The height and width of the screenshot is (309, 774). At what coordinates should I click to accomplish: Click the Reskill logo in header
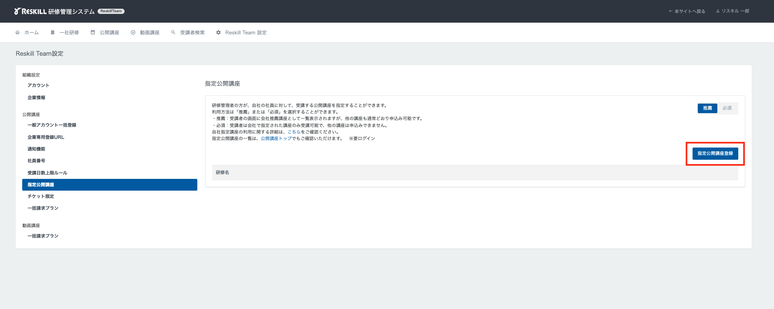click(x=30, y=11)
